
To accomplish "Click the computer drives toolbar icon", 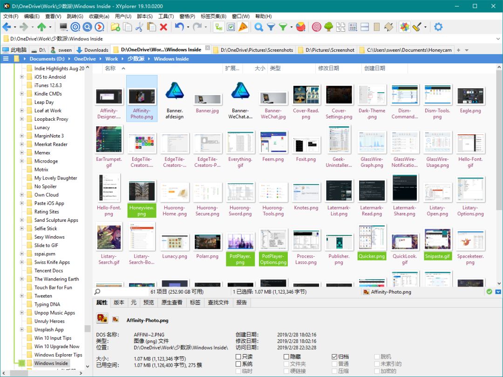I will click(x=63, y=27).
